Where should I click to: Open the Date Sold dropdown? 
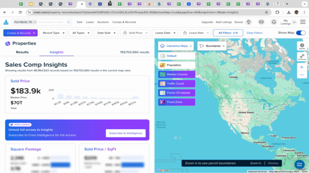point(106,33)
